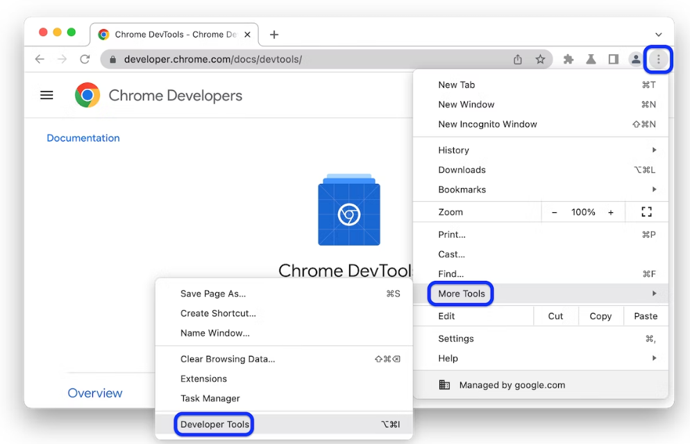
Task: Open a new tab with plus button
Action: click(274, 34)
